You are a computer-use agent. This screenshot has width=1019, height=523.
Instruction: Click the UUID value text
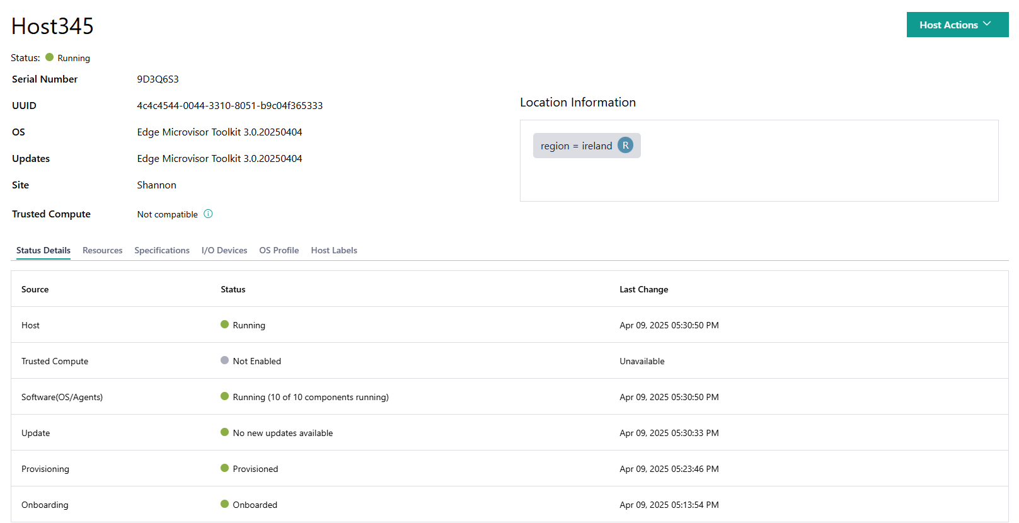tap(230, 106)
